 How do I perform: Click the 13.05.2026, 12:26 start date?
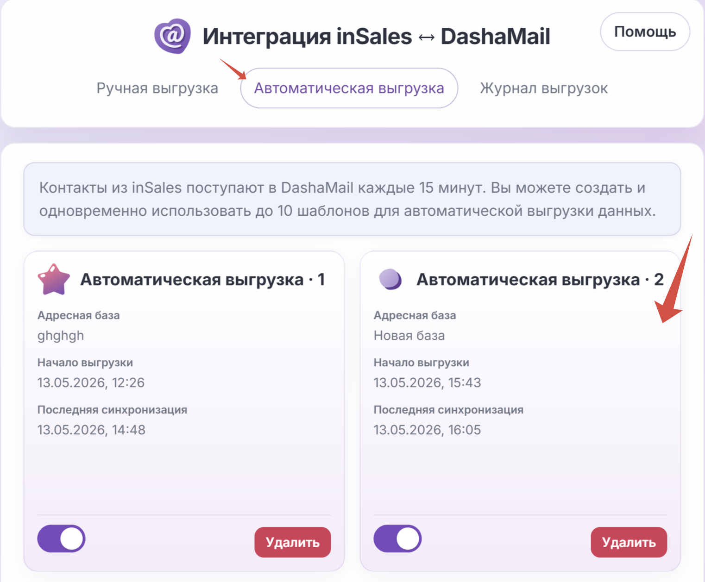click(91, 382)
